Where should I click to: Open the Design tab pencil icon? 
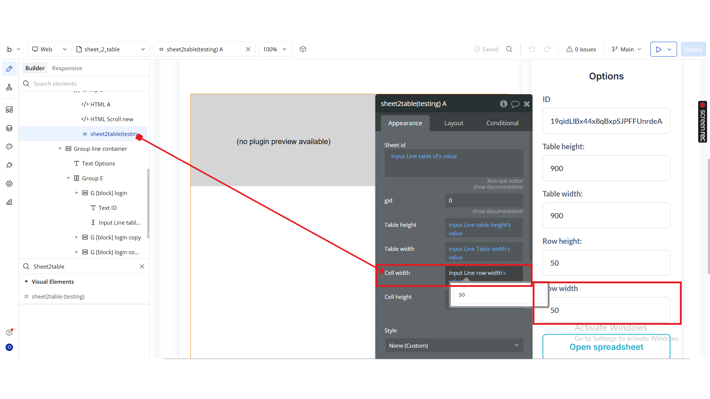[x=9, y=69]
